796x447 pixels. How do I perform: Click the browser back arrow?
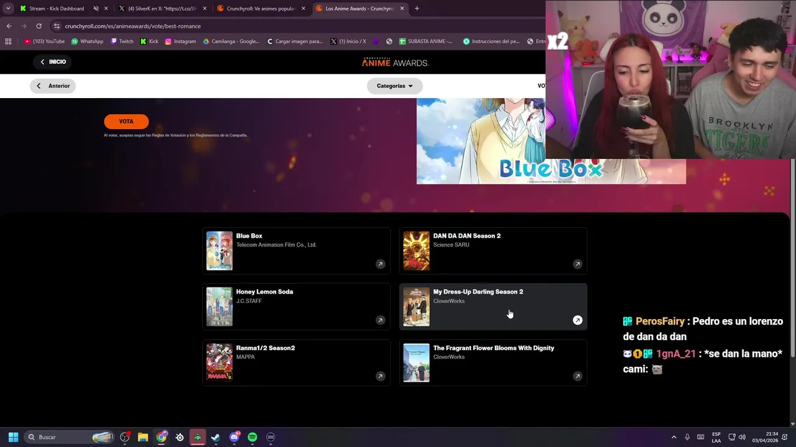[9, 26]
